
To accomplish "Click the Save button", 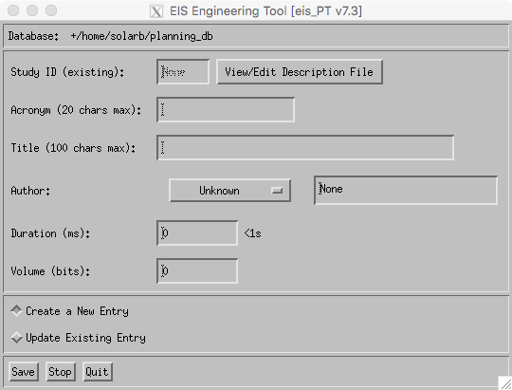I will point(24,372).
